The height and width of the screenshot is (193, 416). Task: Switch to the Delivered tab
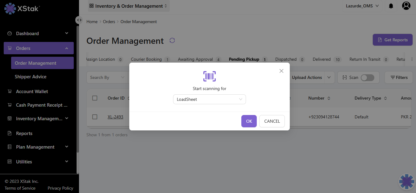(x=322, y=59)
